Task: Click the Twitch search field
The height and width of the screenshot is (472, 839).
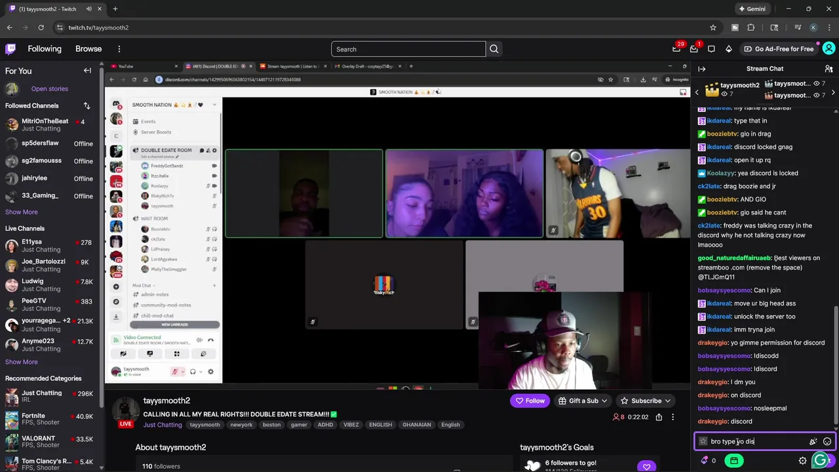Action: [408, 49]
